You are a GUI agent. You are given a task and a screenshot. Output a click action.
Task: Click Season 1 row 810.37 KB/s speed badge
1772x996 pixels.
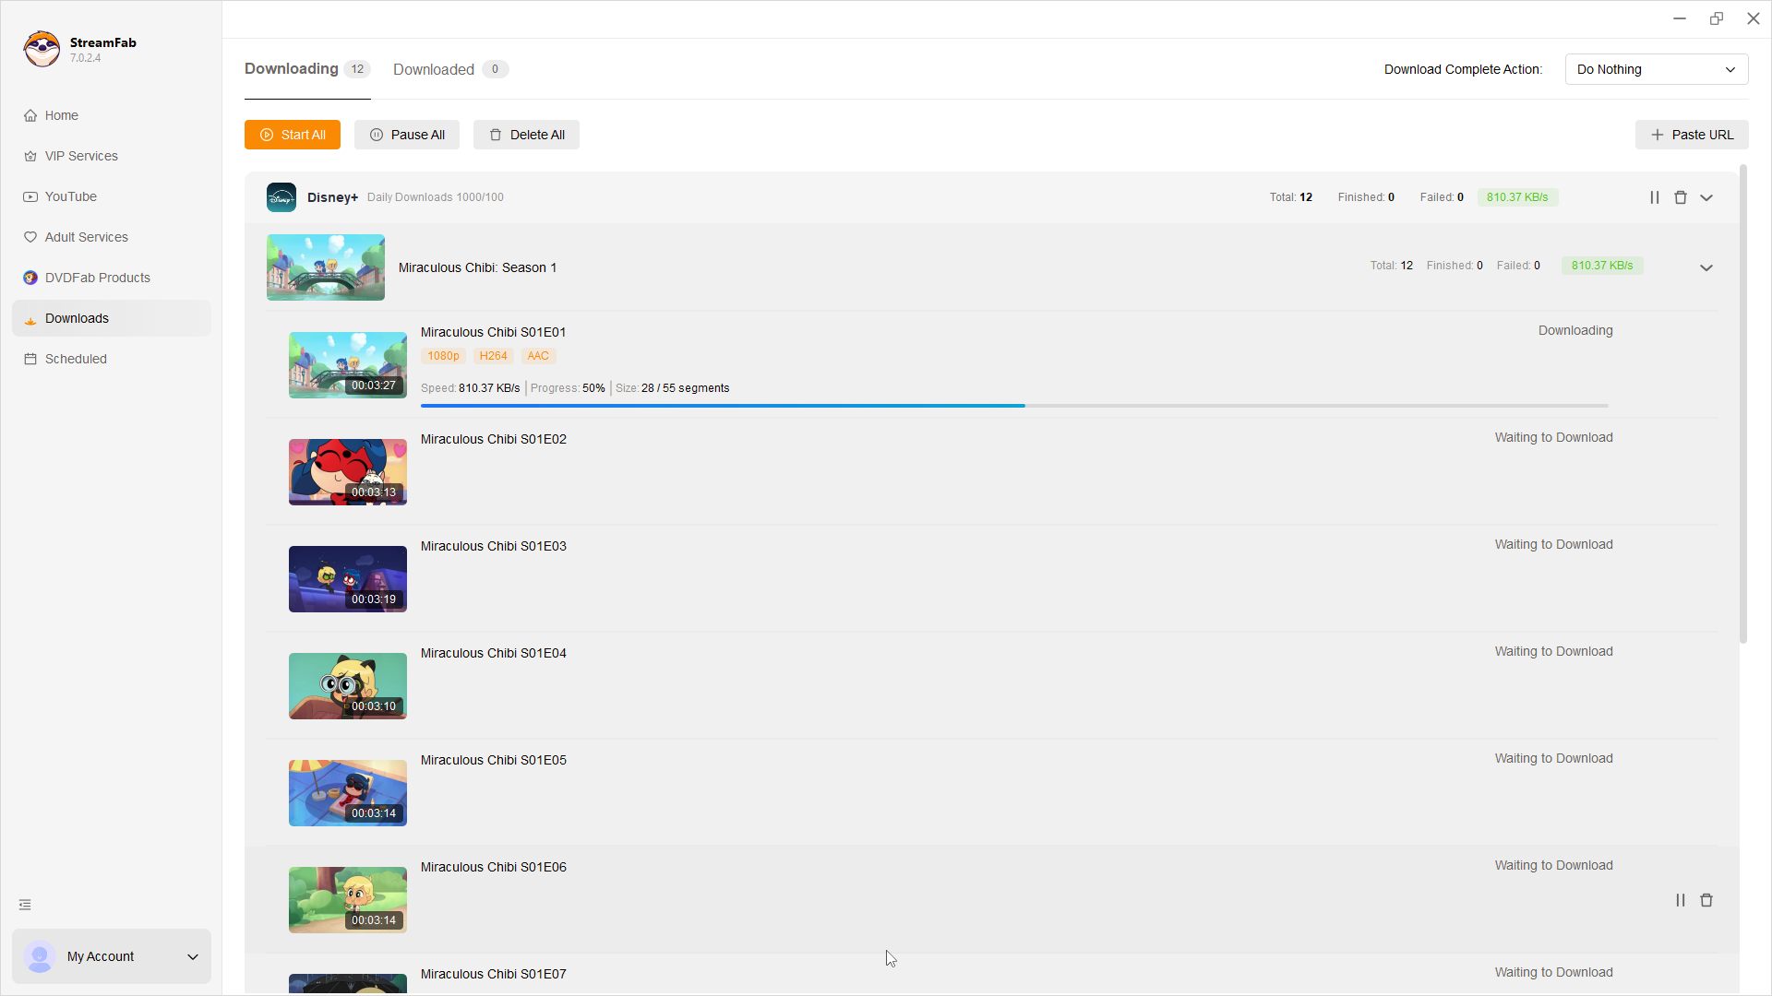(1602, 266)
